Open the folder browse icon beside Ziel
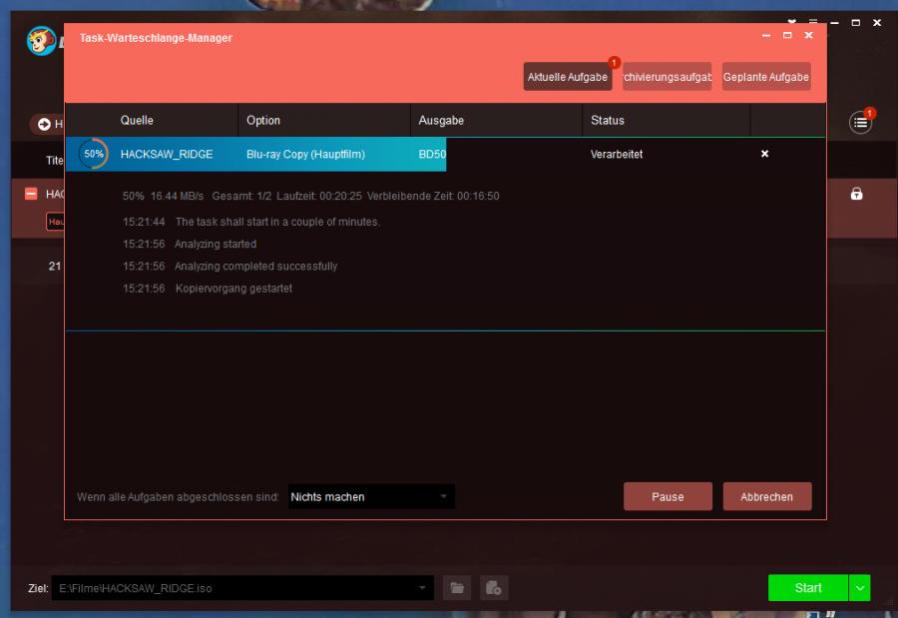898x618 pixels. pos(457,588)
